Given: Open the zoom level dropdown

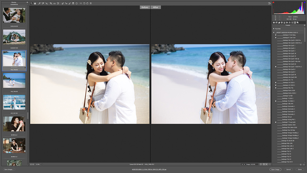Looking at the screenshot, I should [x=42, y=164].
